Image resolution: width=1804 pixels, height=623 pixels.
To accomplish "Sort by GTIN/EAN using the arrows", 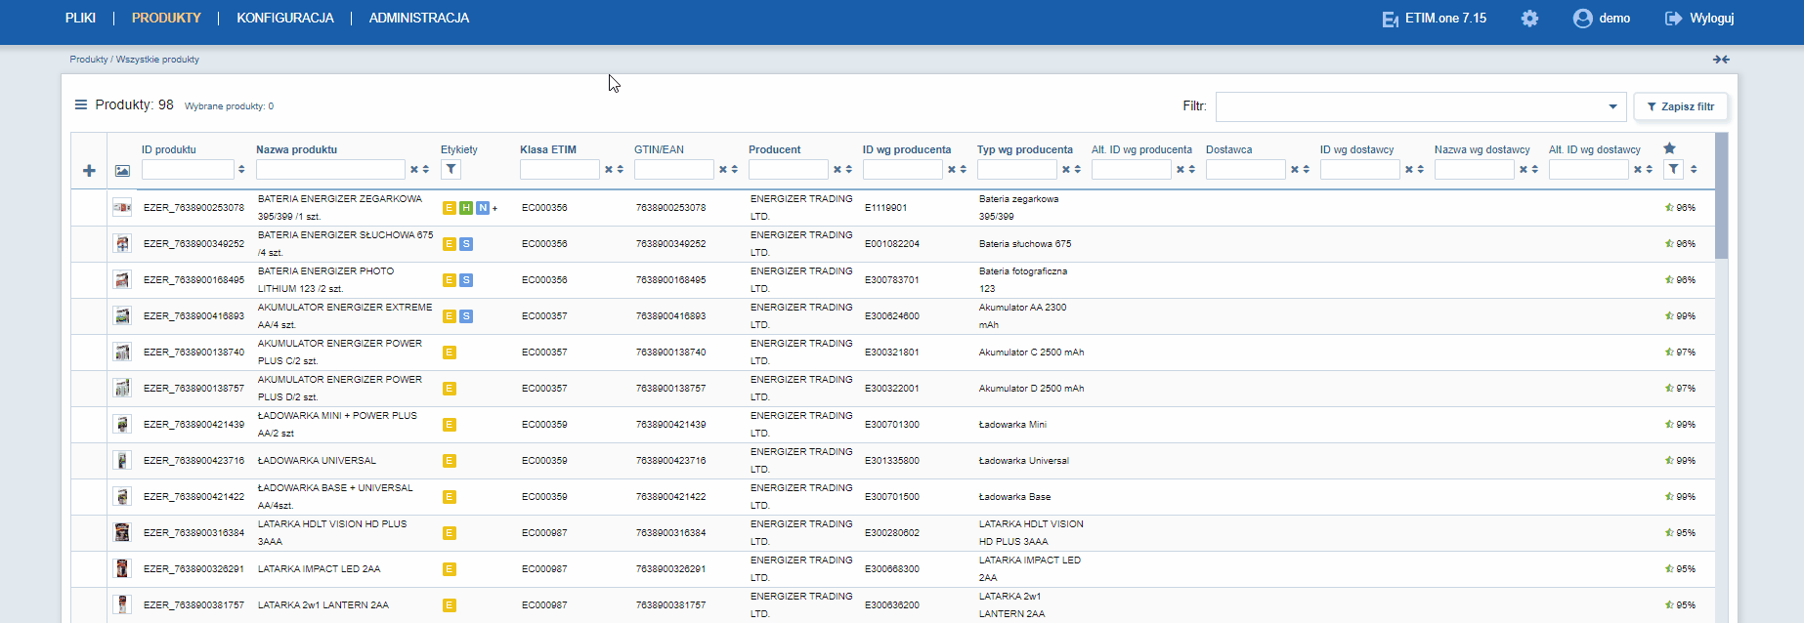I will coord(734,170).
